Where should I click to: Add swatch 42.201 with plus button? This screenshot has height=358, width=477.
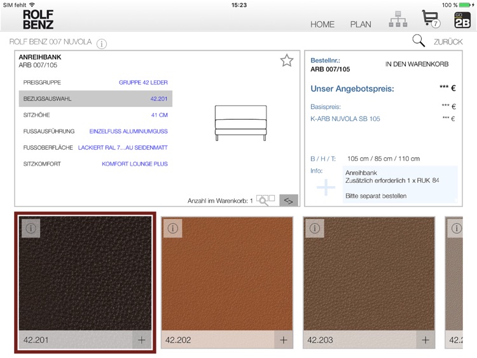point(141,340)
